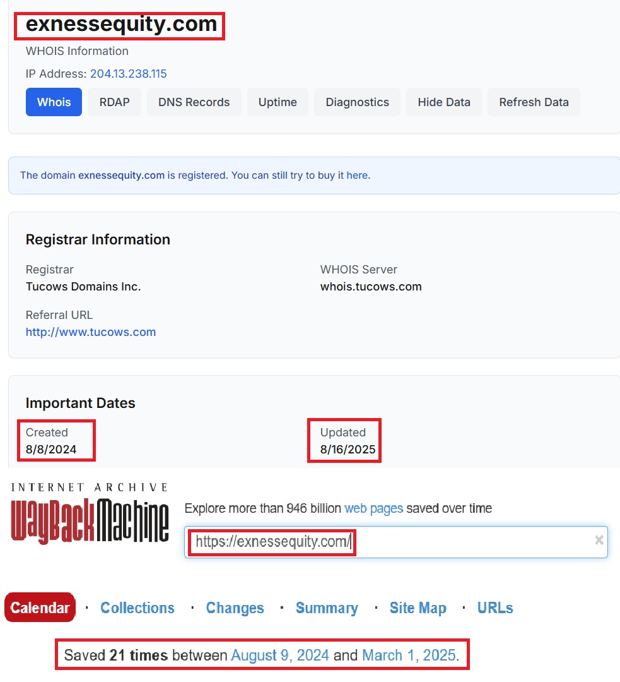Select the Calendar tab
620x682 pixels.
40,608
